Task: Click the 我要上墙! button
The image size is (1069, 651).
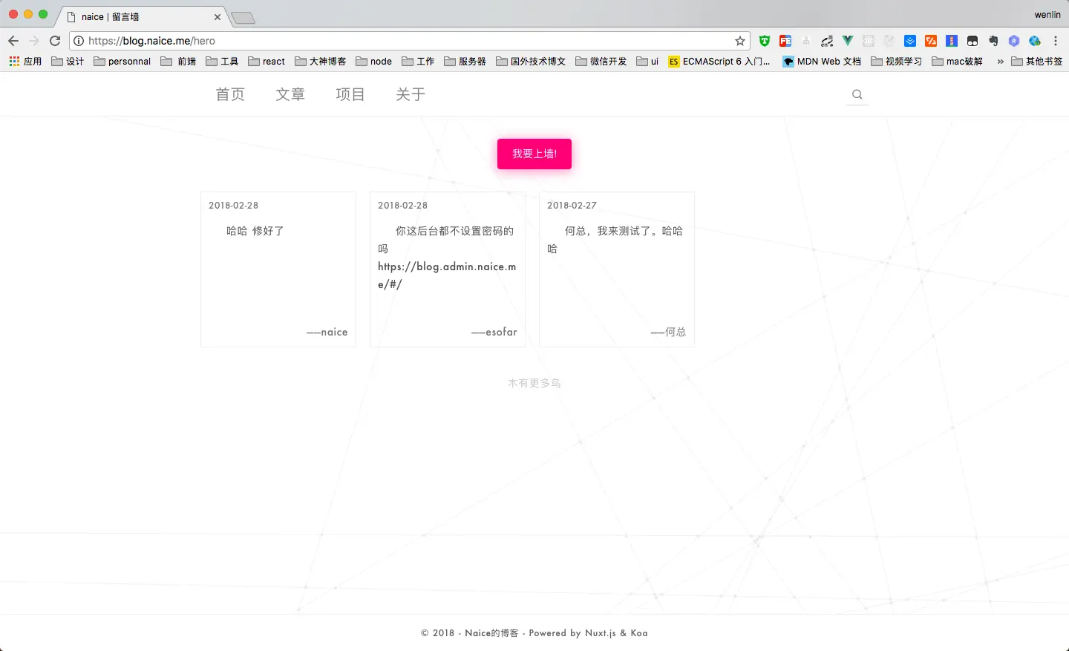Action: (534, 154)
